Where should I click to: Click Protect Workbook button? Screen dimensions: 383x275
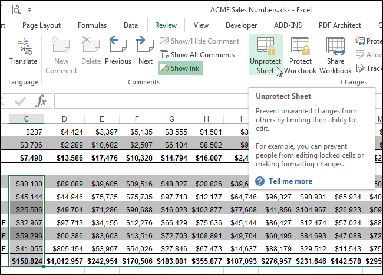pos(301,55)
